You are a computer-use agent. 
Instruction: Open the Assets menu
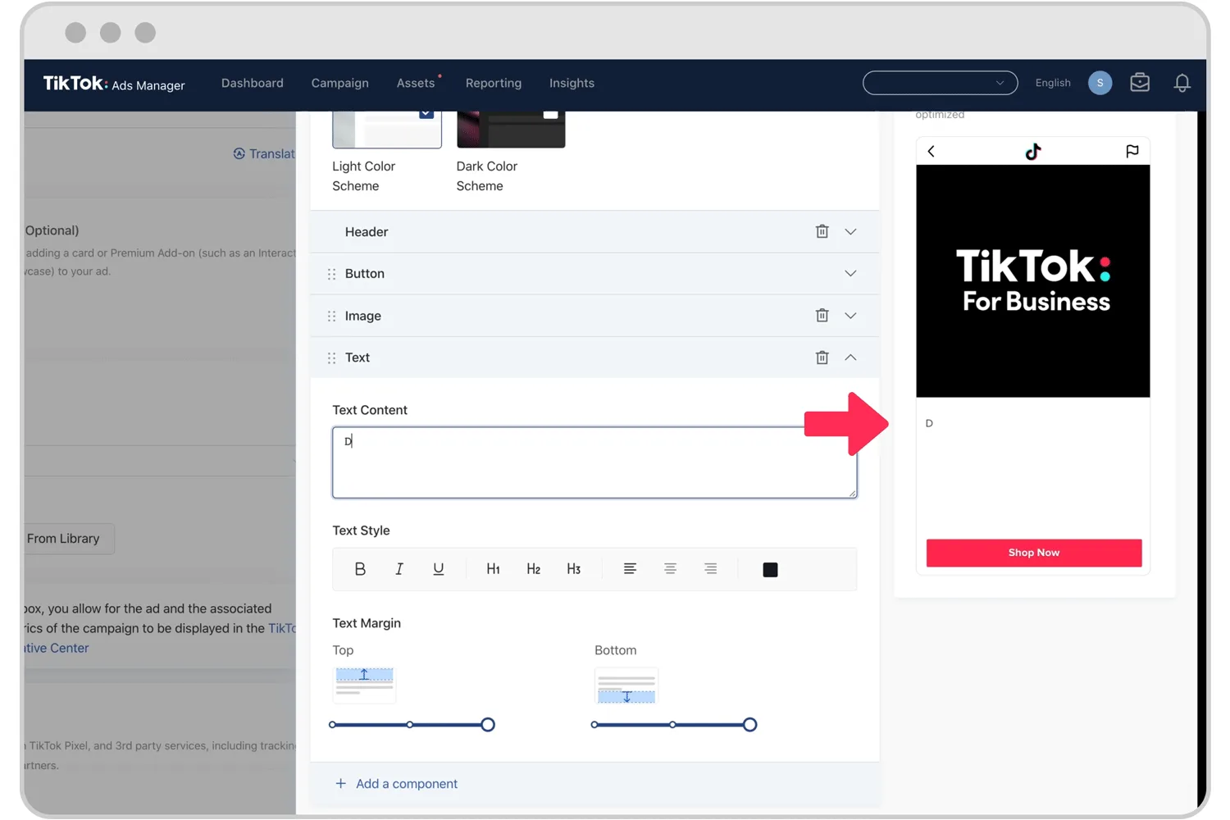416,83
